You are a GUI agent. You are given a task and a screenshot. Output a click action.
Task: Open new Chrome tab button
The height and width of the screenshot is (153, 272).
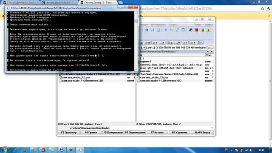[x=121, y=3]
